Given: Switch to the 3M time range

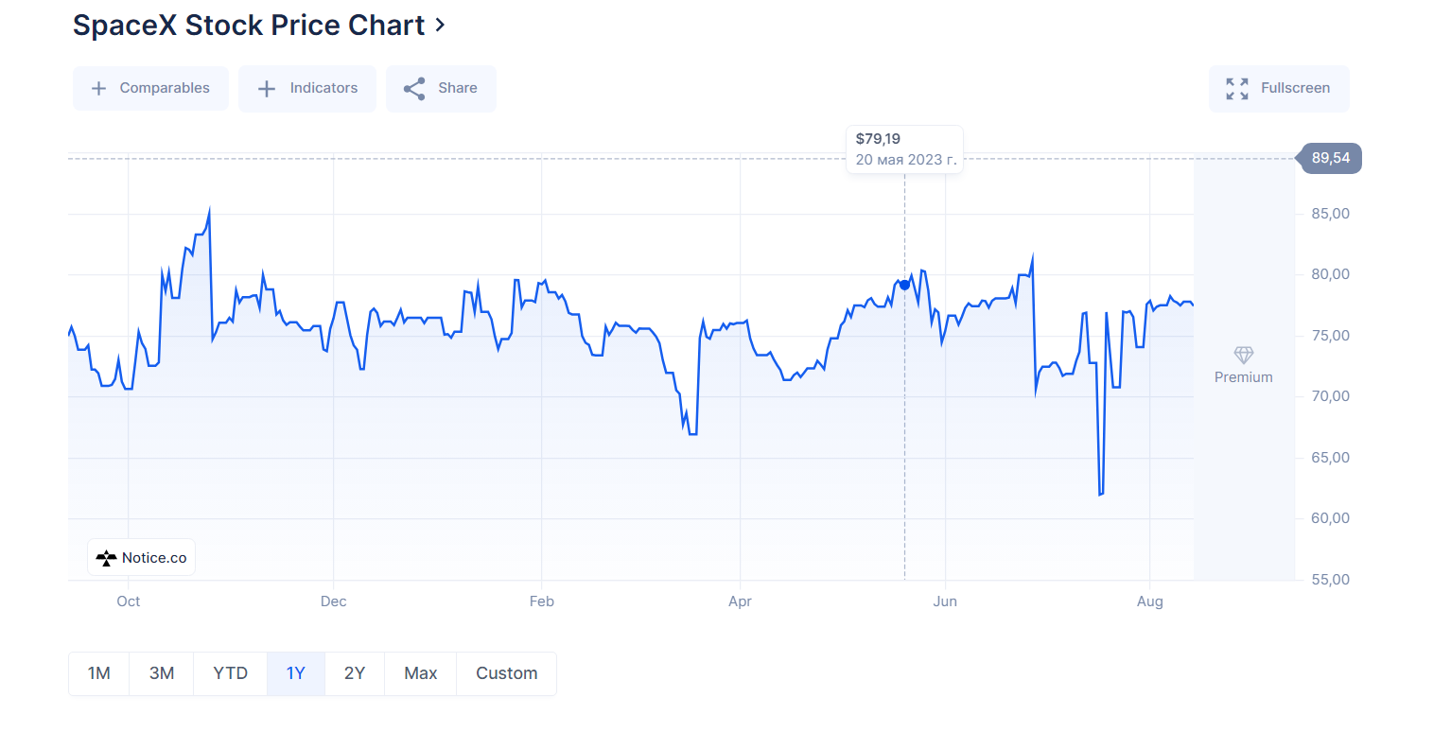Looking at the screenshot, I should coord(162,673).
